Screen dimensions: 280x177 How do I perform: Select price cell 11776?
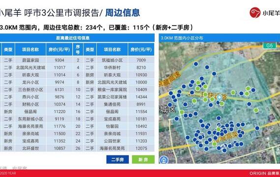(59, 126)
